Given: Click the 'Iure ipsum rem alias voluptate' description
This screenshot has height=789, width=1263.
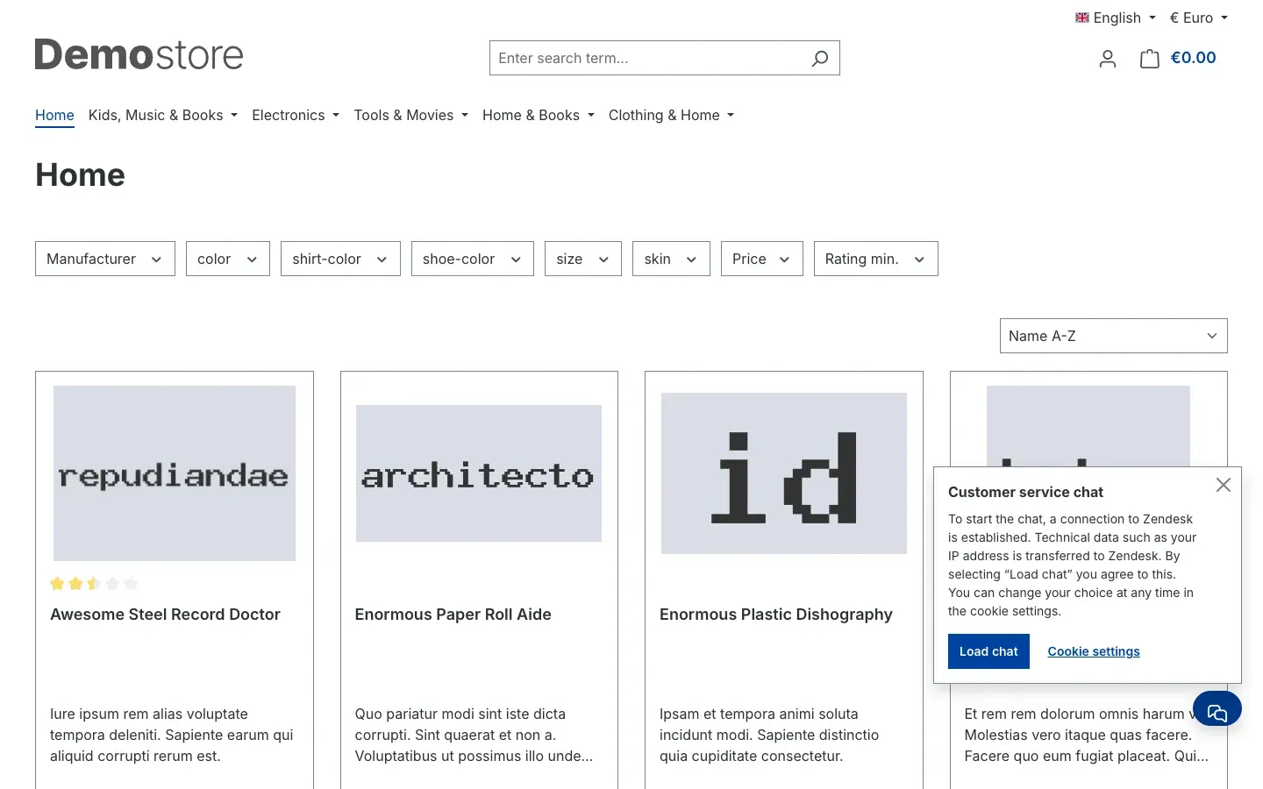Looking at the screenshot, I should pos(172,735).
